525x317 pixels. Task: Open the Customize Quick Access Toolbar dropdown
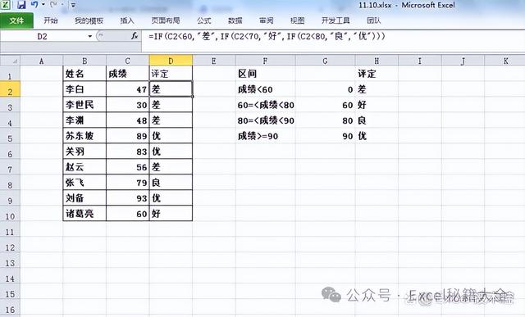coord(73,5)
